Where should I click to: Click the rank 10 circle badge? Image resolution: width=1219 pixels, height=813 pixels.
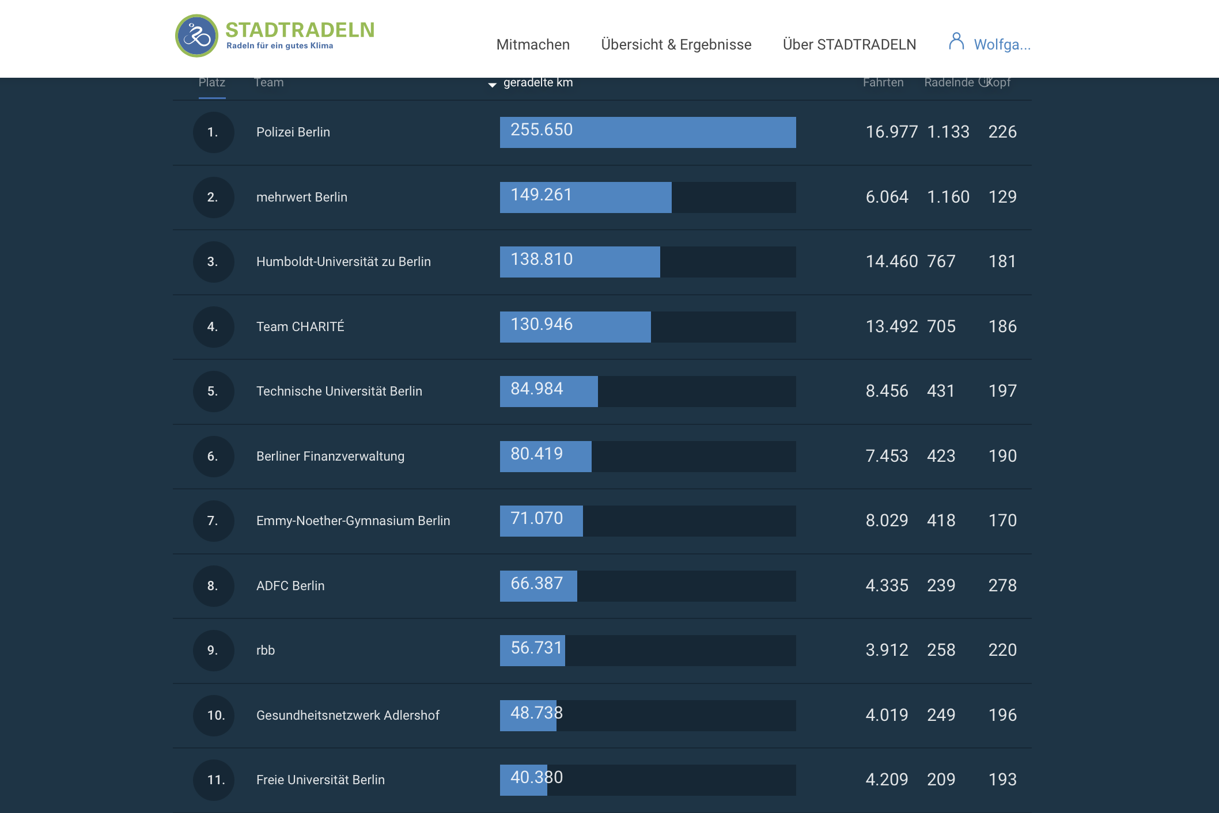pyautogui.click(x=213, y=715)
